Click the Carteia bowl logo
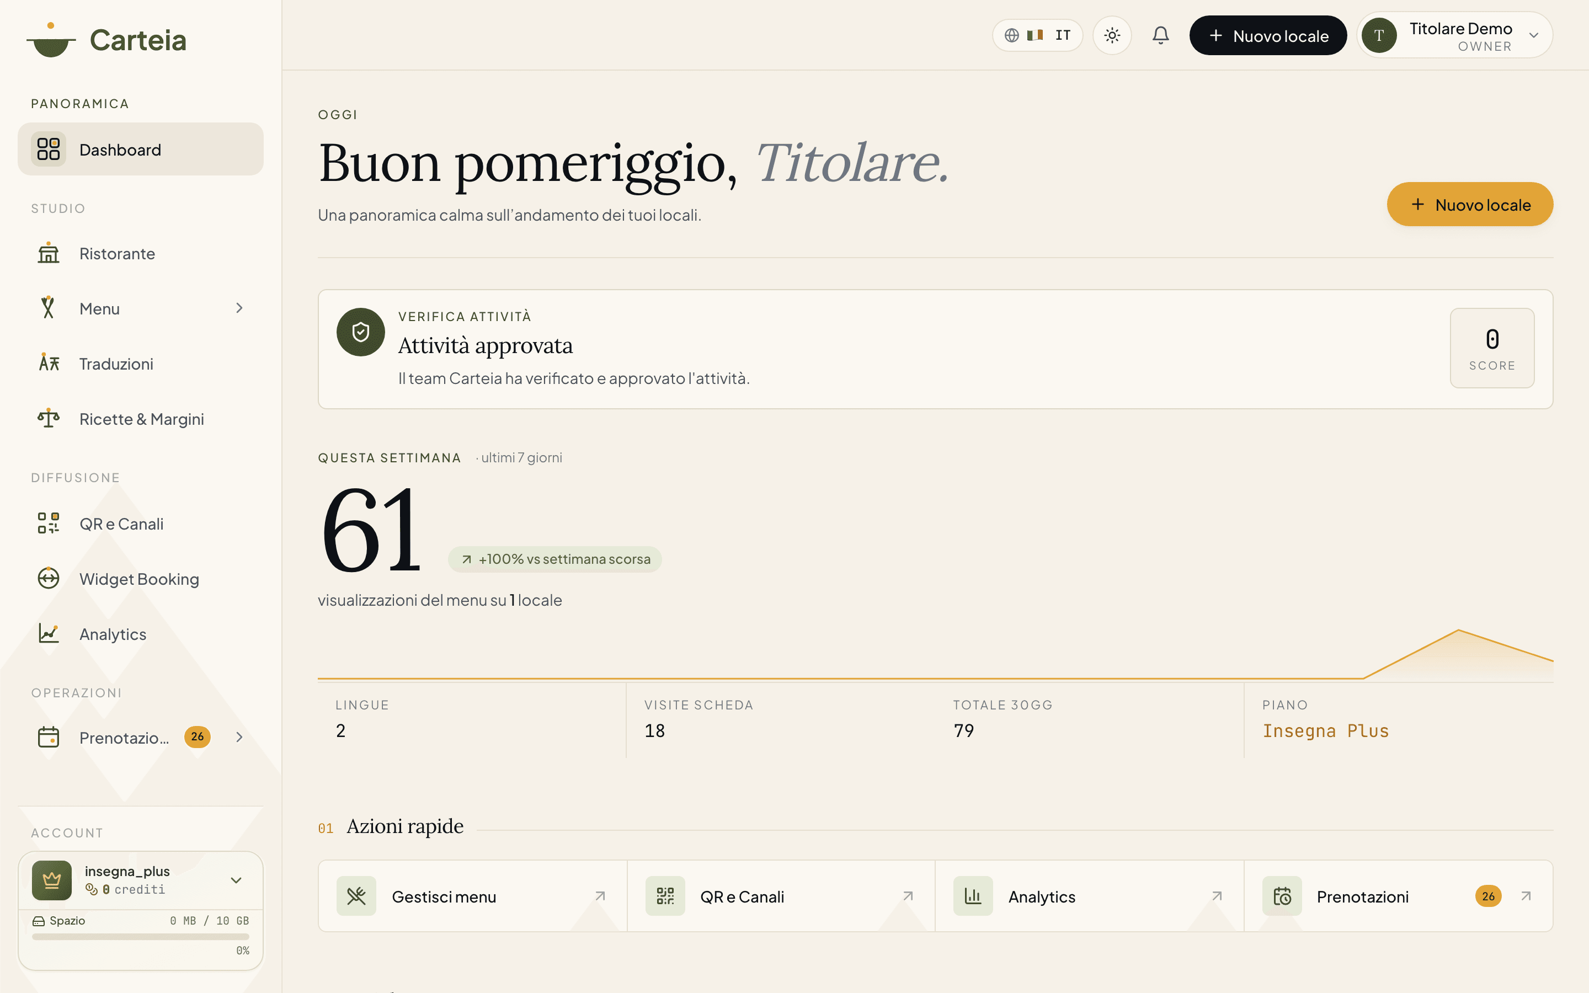The width and height of the screenshot is (1589, 993). [x=51, y=40]
